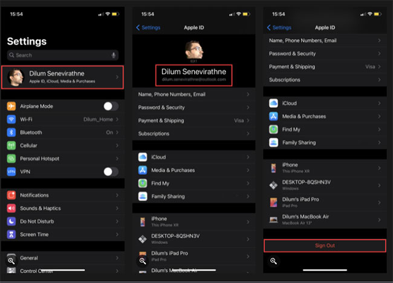Toggle the VPN switch
This screenshot has width=393, height=283.
111,171
